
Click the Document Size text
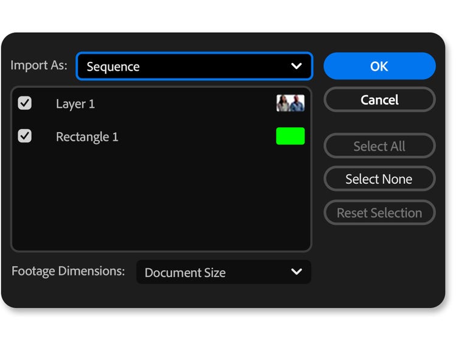click(185, 272)
